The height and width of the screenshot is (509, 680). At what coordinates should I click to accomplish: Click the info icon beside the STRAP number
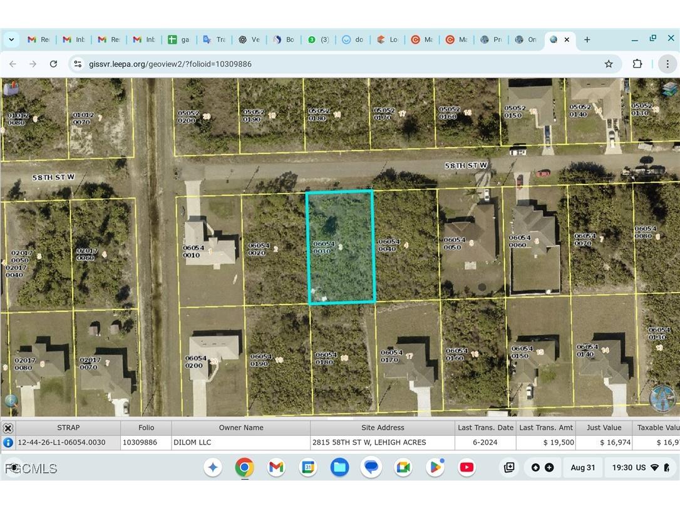click(x=8, y=442)
